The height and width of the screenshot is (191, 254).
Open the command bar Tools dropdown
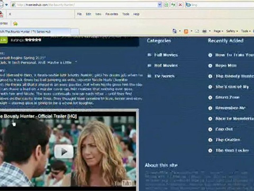(x=246, y=31)
